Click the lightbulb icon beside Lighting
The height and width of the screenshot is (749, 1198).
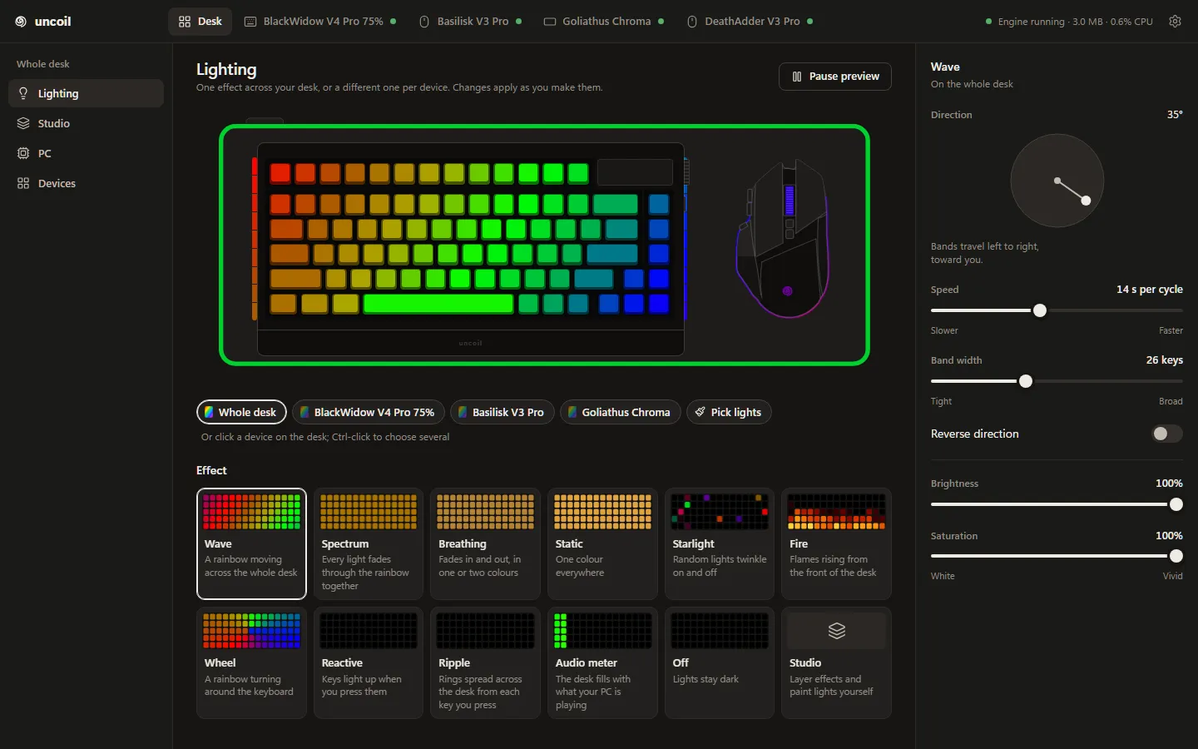[x=23, y=93]
